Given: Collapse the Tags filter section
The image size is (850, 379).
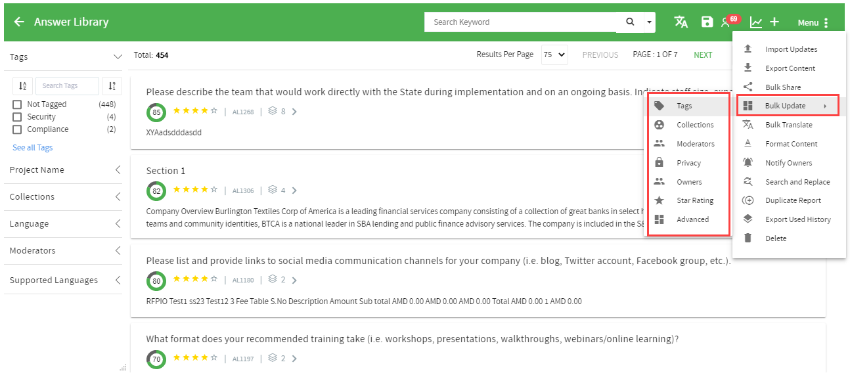Looking at the screenshot, I should click(118, 57).
